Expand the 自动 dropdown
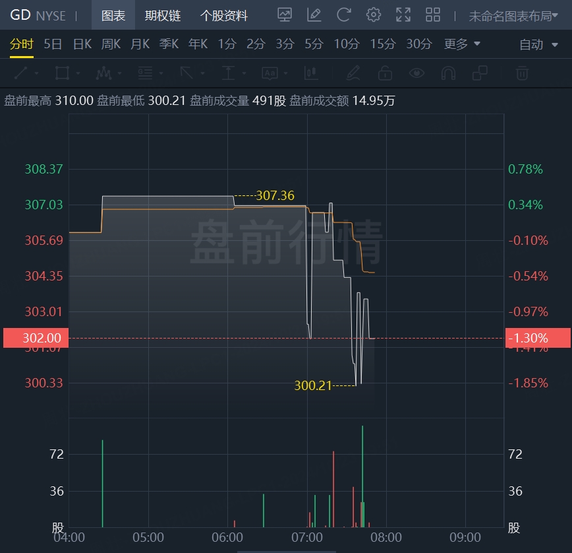 537,45
